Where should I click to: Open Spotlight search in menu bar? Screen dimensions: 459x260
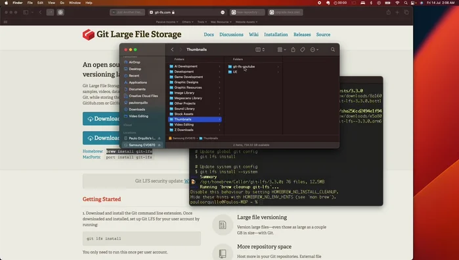pos(406,3)
